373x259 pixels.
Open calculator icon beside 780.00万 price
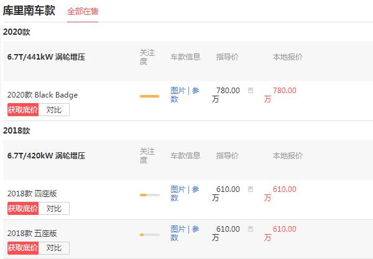pos(251,90)
